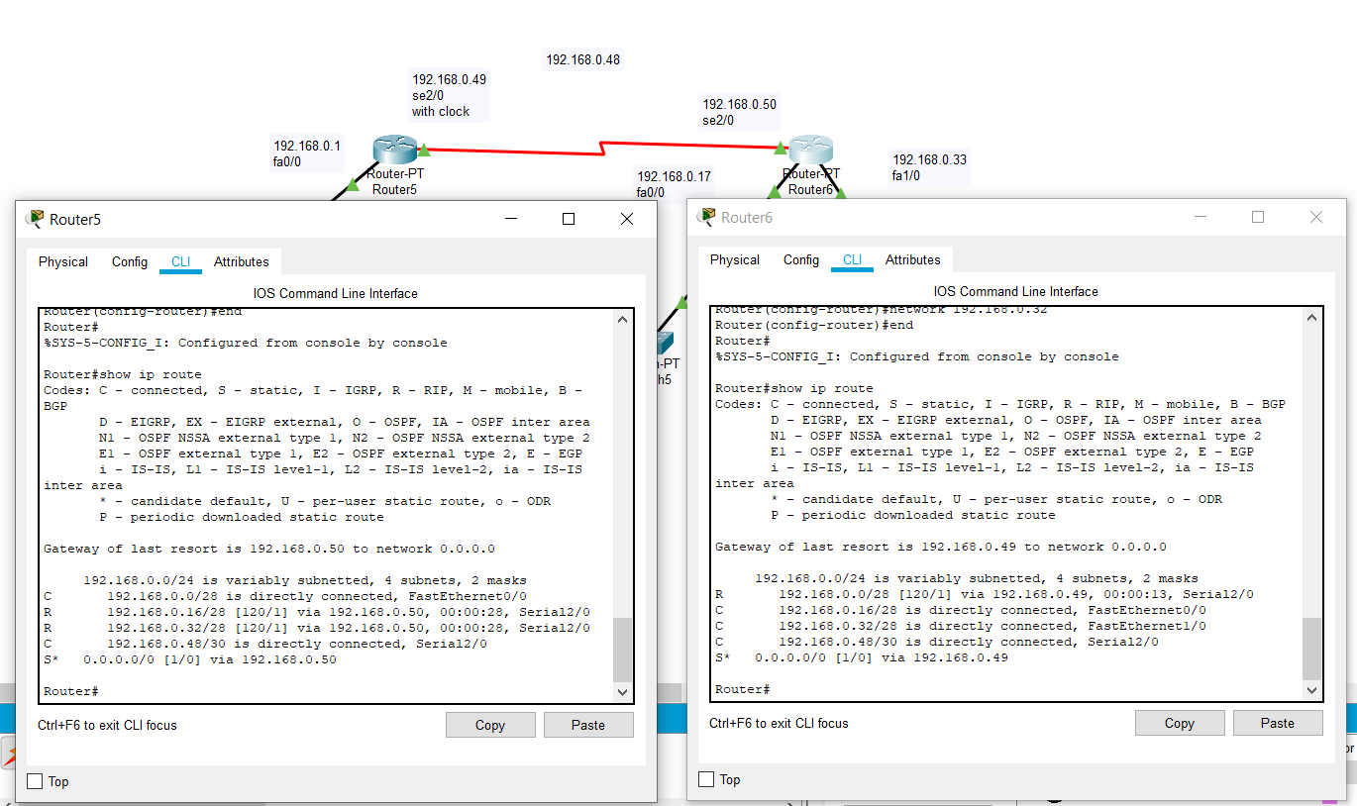
Task: Click the Router# prompt in Router6 CLI
Action: click(x=743, y=689)
